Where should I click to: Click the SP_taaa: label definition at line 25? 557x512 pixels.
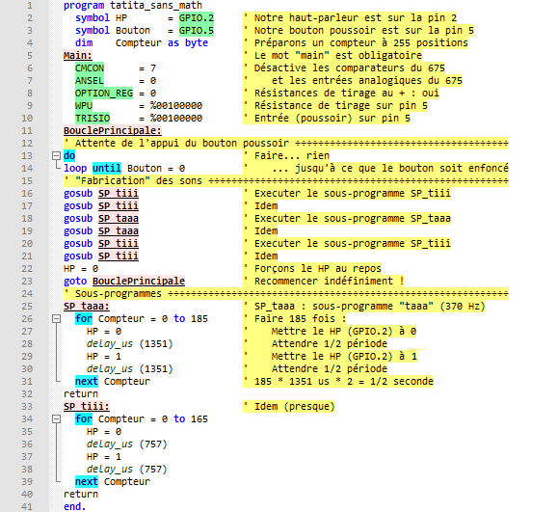(87, 306)
